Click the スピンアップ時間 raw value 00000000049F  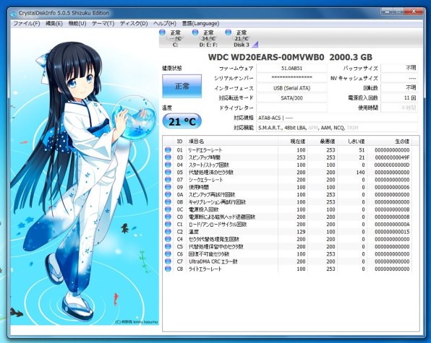tap(392, 157)
